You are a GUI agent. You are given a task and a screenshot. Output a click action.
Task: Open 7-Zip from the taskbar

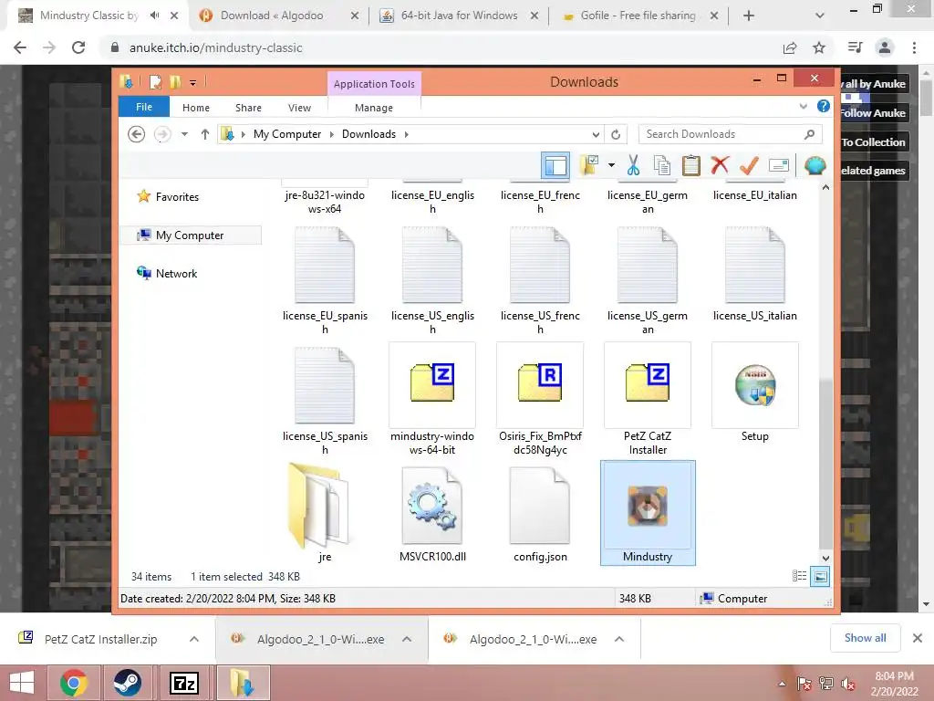tap(184, 683)
